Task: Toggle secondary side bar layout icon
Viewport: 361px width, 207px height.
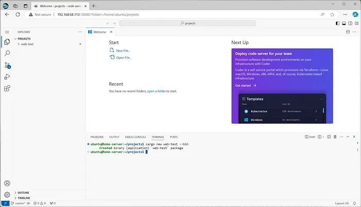Action: 350,23
